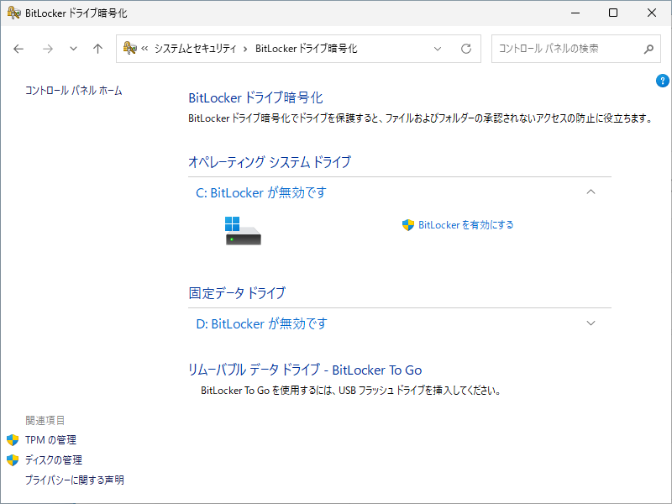Open recent locations dropdown chevron

(73, 49)
